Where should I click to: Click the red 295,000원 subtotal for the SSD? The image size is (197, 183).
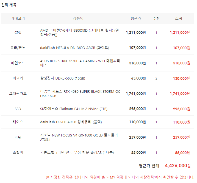click(x=182, y=109)
